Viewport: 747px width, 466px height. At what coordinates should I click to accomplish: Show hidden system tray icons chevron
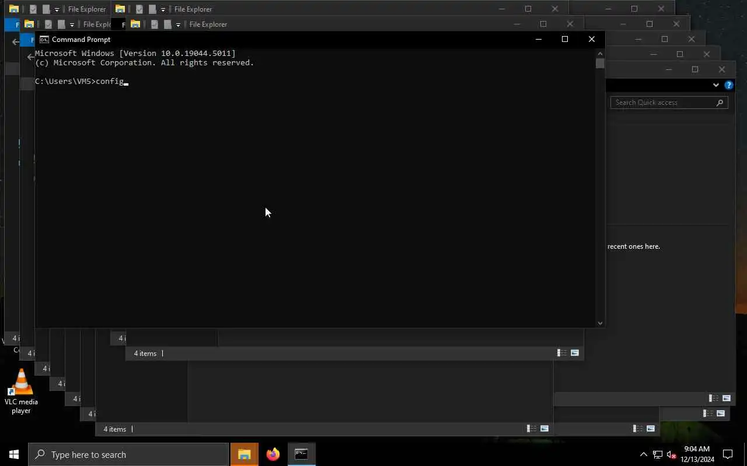tap(644, 454)
